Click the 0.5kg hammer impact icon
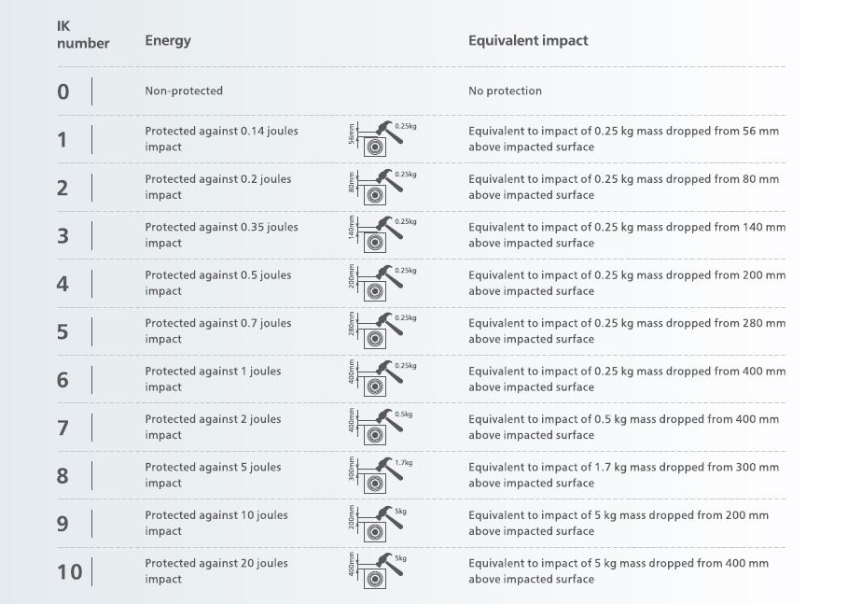848x604 pixels. coord(381,428)
